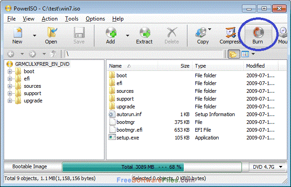Open the Back history dropdown arrow
Screen dimensions: 291x187
pos(22,54)
